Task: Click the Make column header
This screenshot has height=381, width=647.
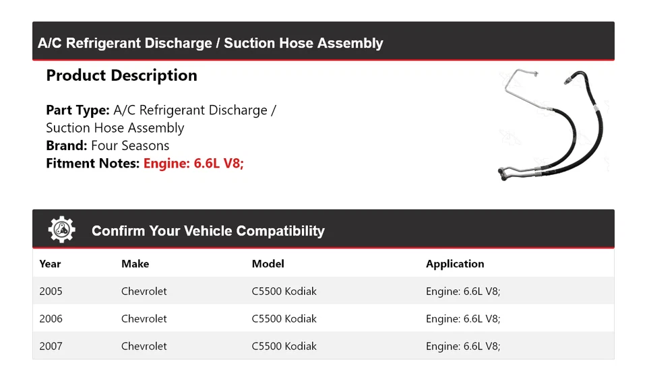Action: pos(135,264)
